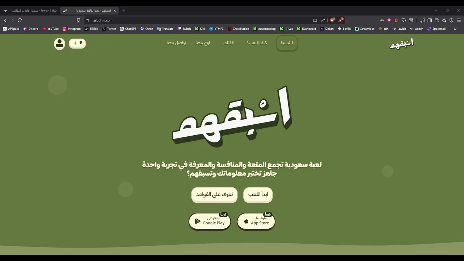Bookmark this page with the bookmark icon
This screenshot has height=261, width=464.
point(78,20)
